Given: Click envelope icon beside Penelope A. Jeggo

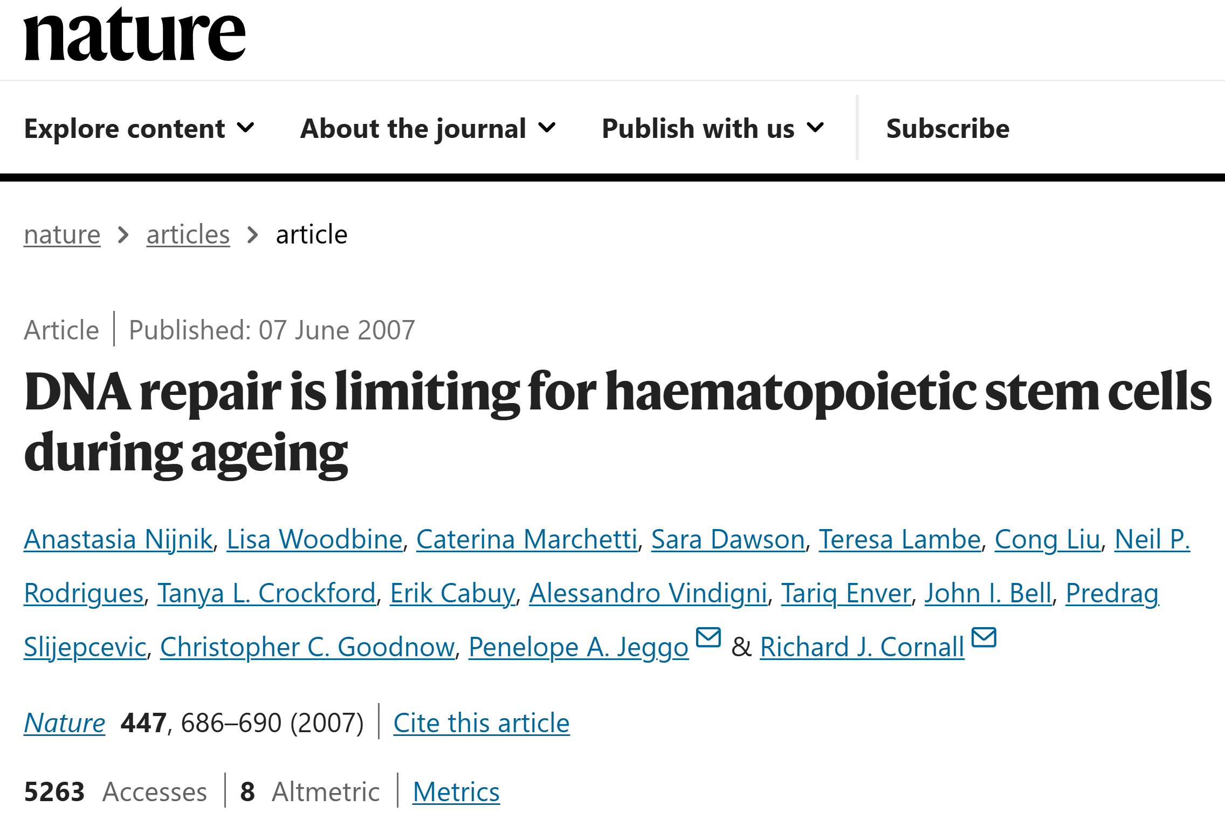Looking at the screenshot, I should (x=708, y=637).
